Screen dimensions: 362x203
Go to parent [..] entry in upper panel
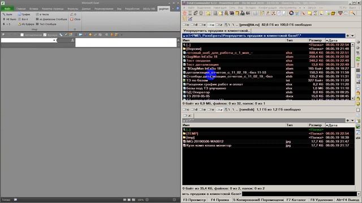(x=266, y=45)
